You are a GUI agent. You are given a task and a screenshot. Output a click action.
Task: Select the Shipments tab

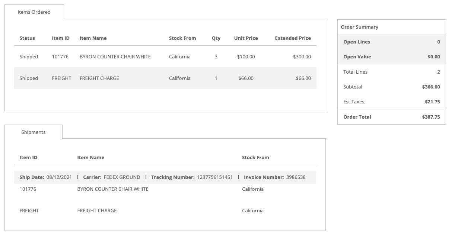click(x=34, y=132)
